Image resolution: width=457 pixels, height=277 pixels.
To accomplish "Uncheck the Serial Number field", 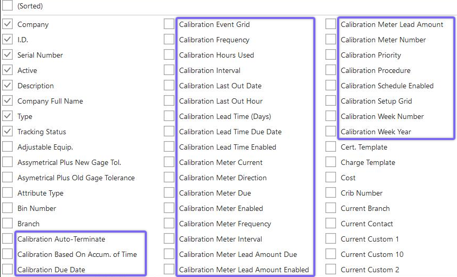I will coord(7,55).
